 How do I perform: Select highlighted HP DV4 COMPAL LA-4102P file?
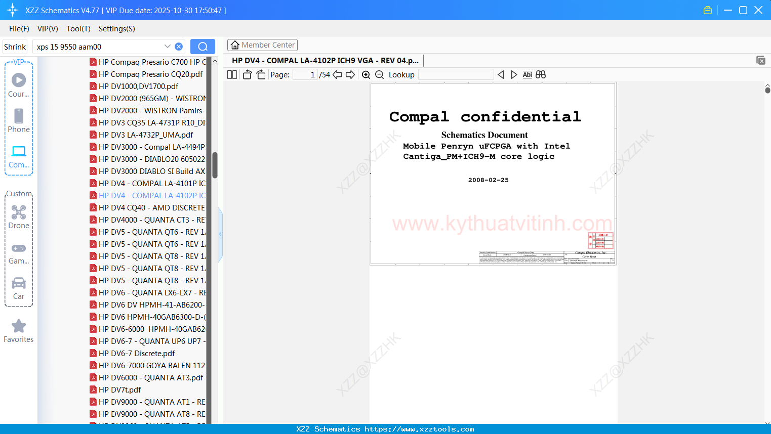[148, 195]
